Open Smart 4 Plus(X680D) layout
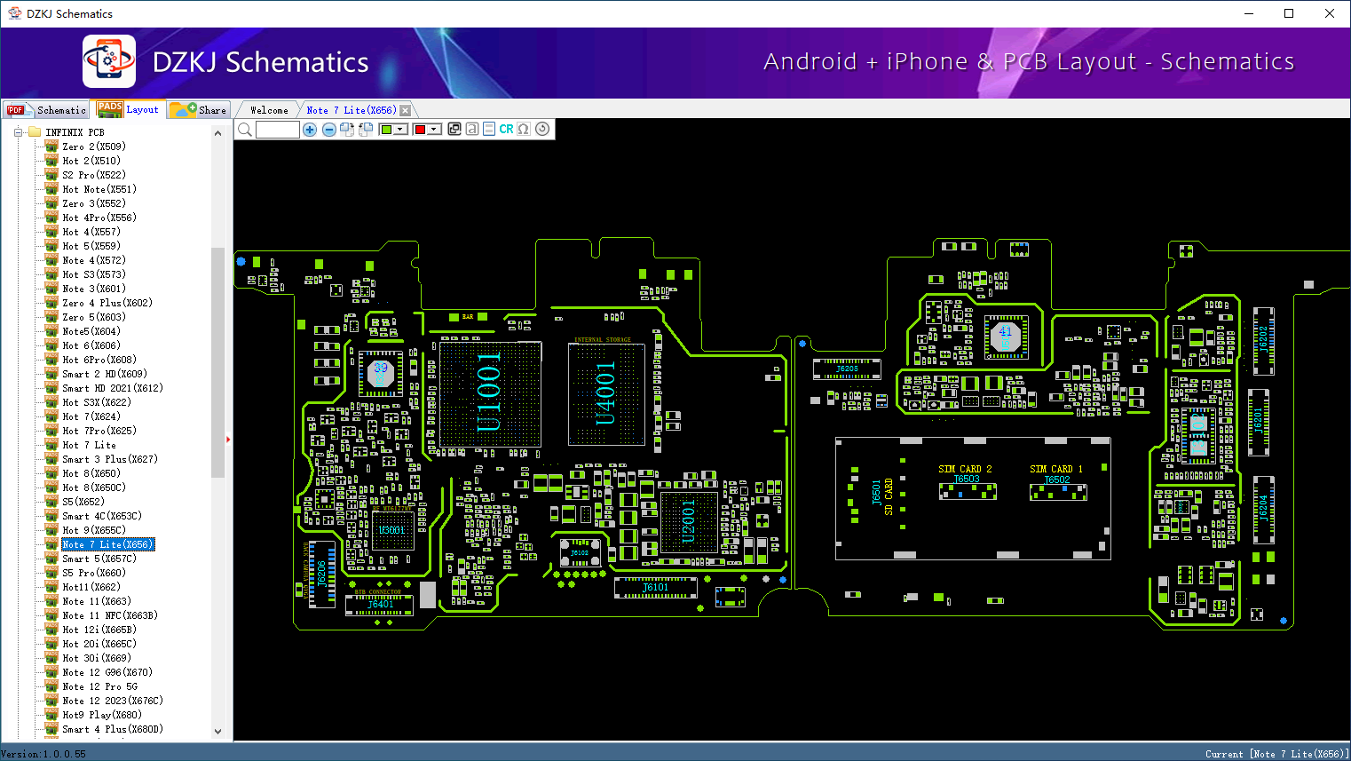This screenshot has height=761, width=1351. click(x=113, y=729)
